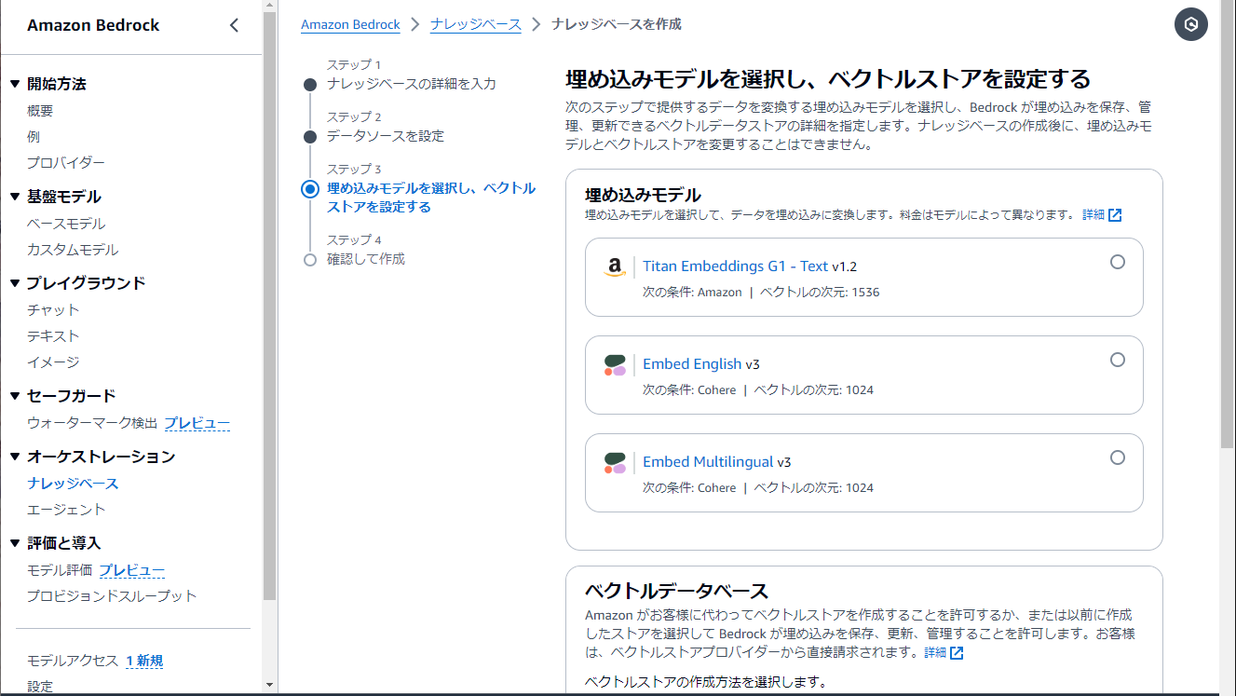Select the Embed Multilingual v3 model
Viewport: 1236px width, 696px height.
click(x=1117, y=457)
